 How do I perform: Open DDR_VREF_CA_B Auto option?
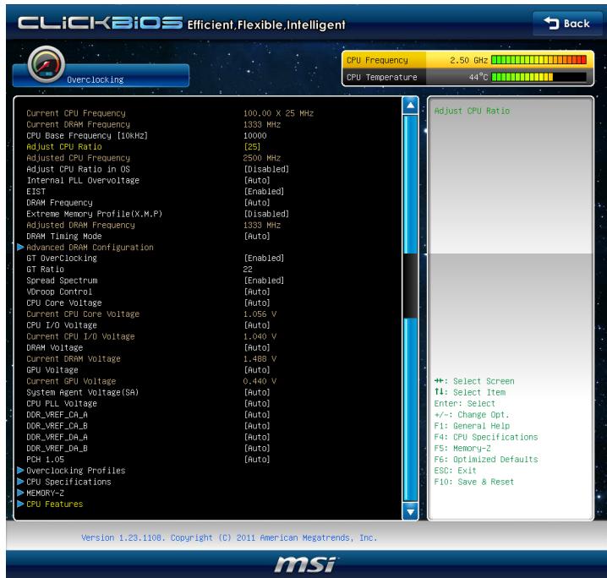click(x=257, y=426)
